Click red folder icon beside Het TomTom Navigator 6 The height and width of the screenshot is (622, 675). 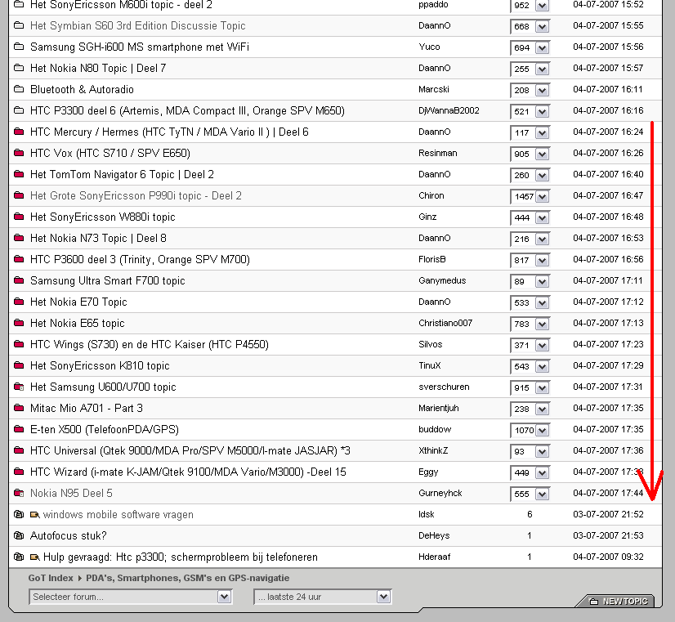19,174
